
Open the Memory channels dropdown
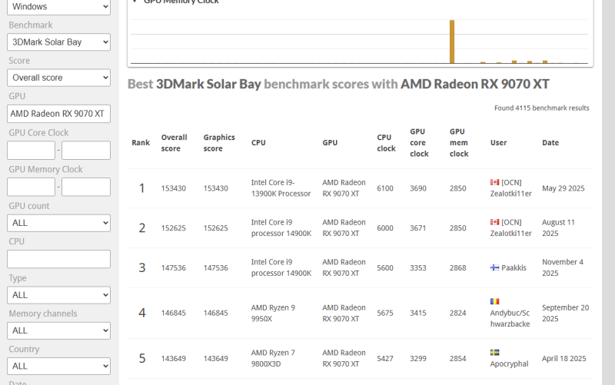click(x=58, y=330)
